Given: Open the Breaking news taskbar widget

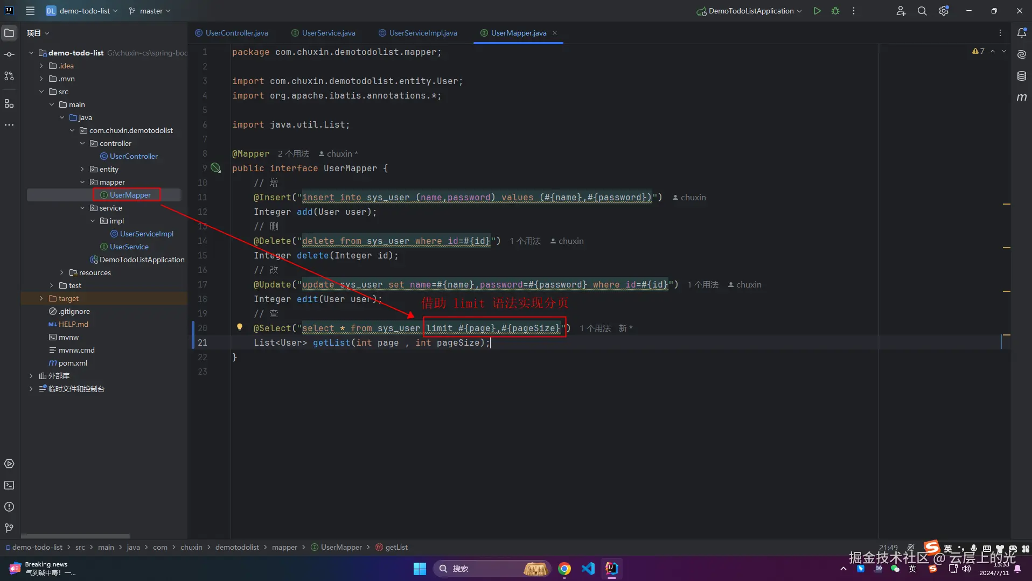Looking at the screenshot, I should pyautogui.click(x=42, y=568).
